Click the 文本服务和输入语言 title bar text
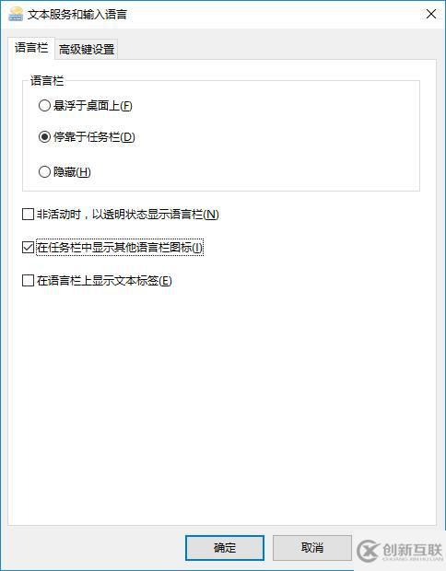 (77, 15)
